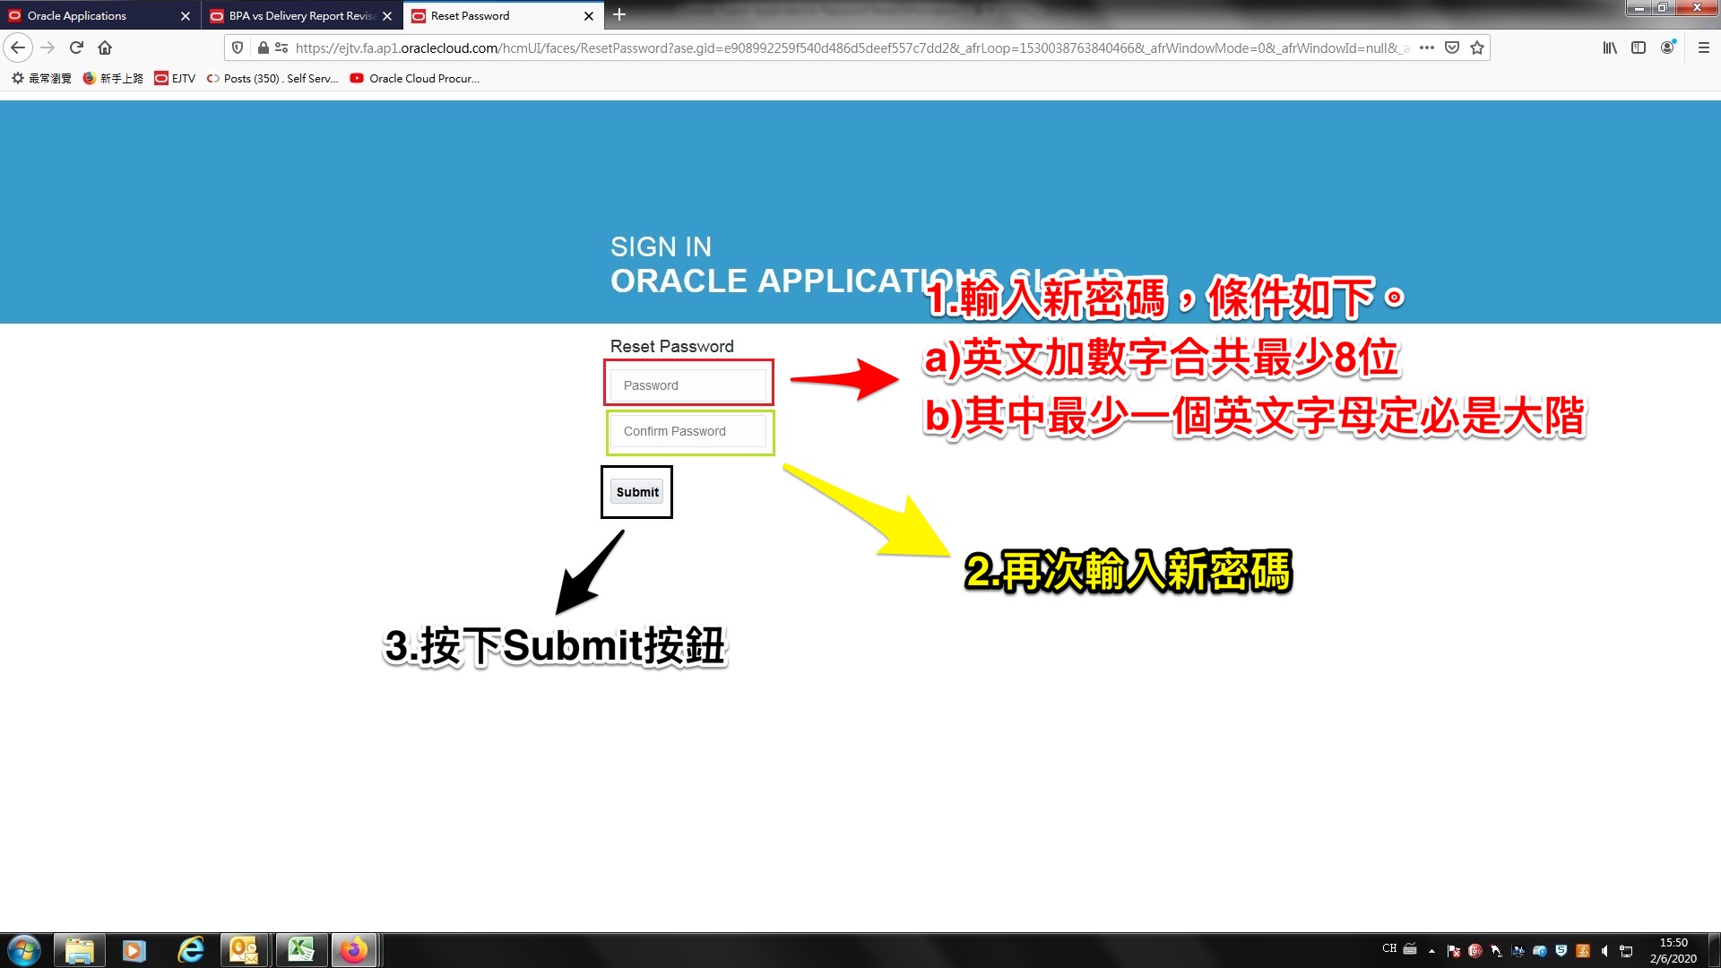Click the blue shield S tray icon
1721x968 pixels.
tap(1561, 950)
